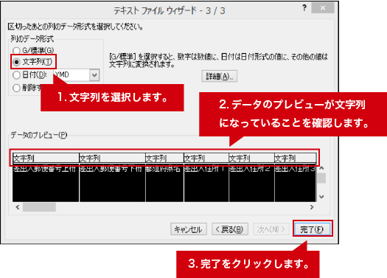
Task: Select the 差出人郵便番号下桁 preview column
Action: 112,178
